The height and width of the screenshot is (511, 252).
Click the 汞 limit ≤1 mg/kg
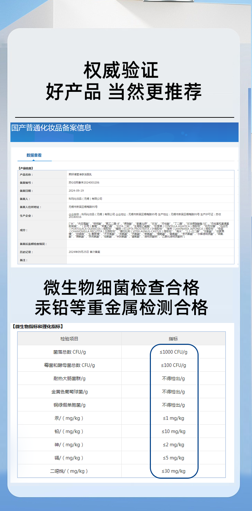[173, 418]
